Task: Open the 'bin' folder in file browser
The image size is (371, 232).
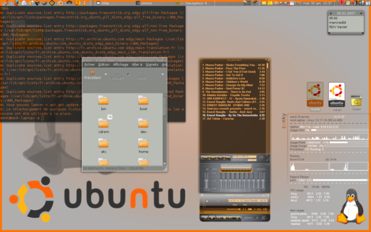Action: tap(103, 103)
